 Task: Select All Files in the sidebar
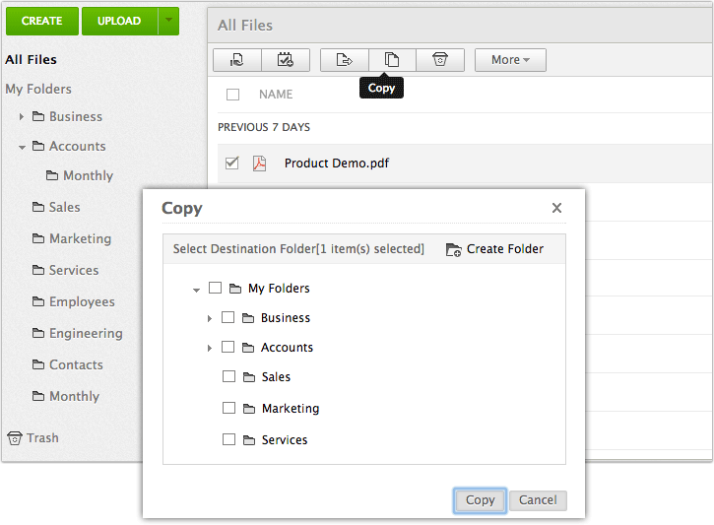click(x=31, y=60)
